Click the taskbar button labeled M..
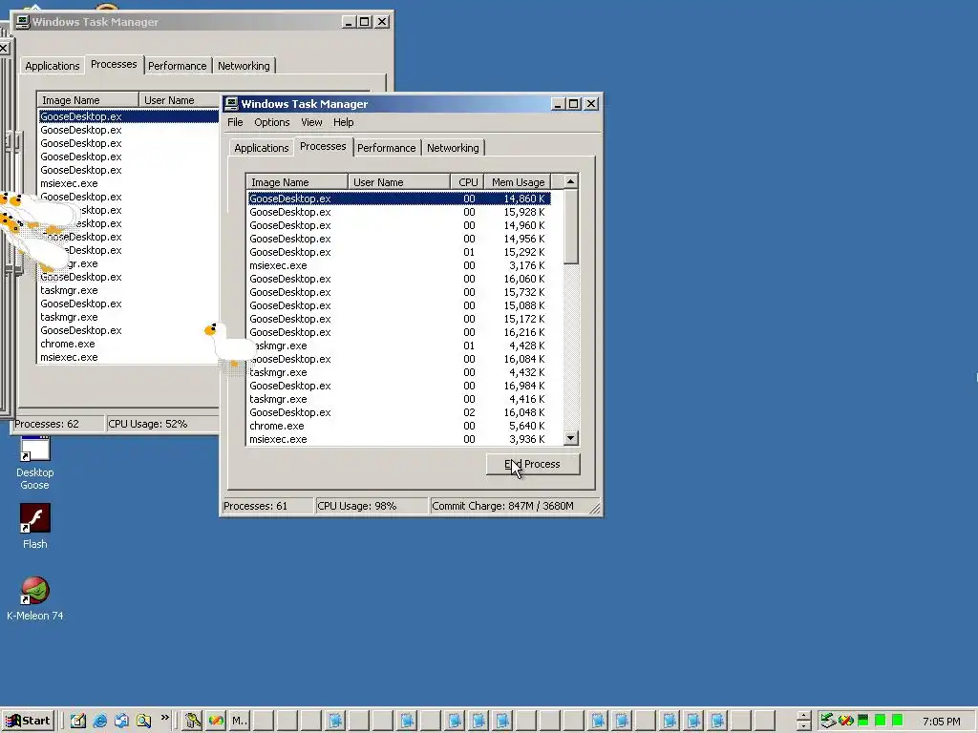 point(240,721)
